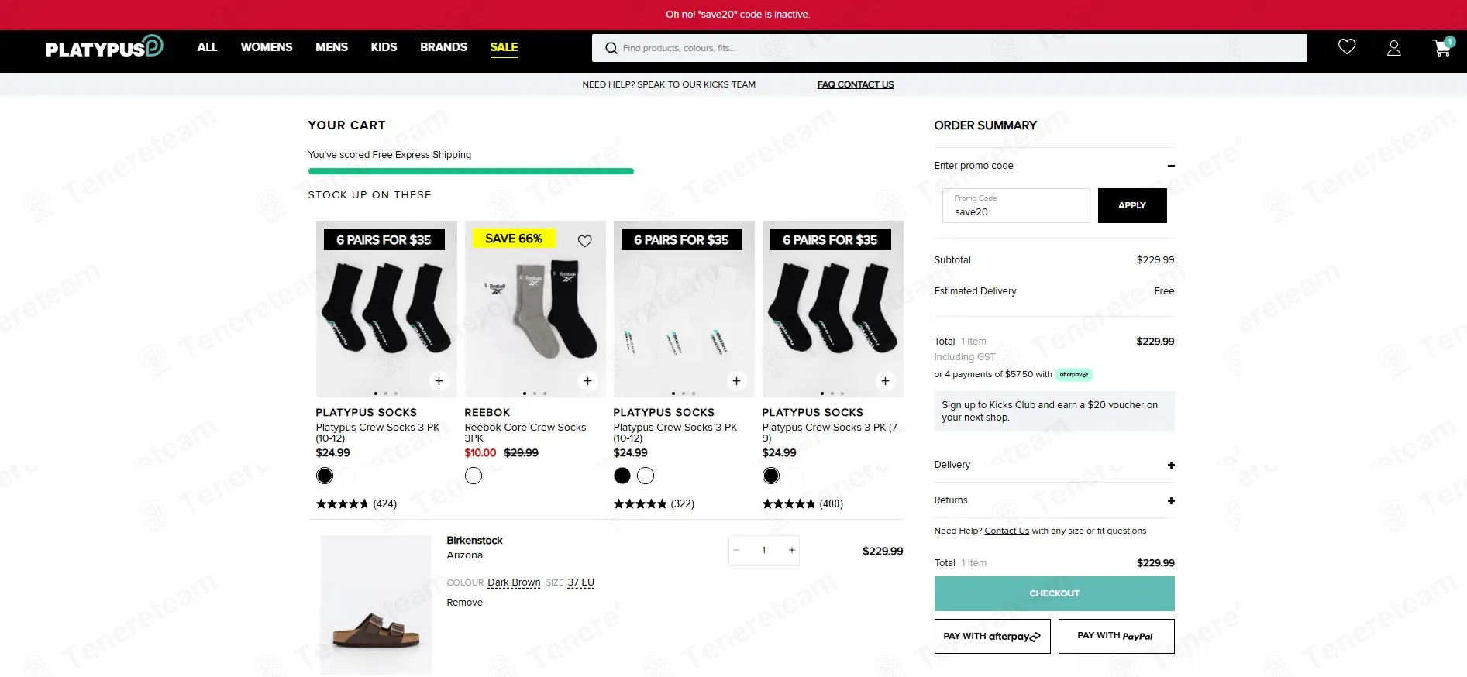The image size is (1467, 677).
Task: Open the SALE menu
Action: click(504, 47)
